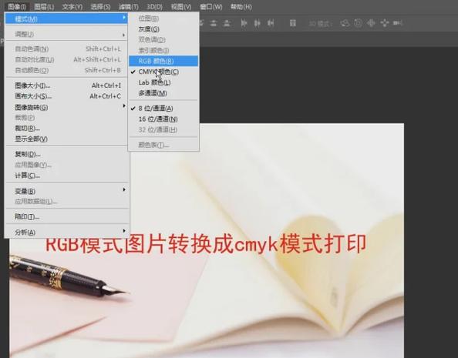The height and width of the screenshot is (358, 458).
Task: Choose 画布大小(S)... menu entry
Action: (67, 96)
